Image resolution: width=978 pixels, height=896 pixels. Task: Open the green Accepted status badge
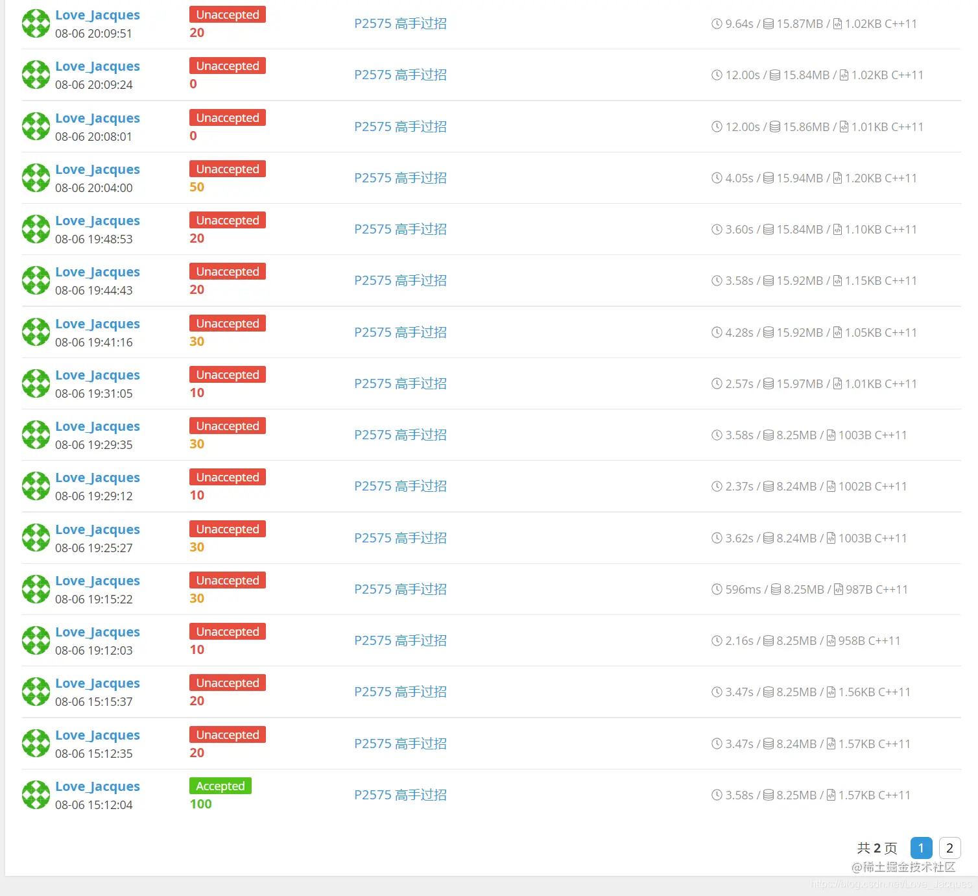tap(221, 786)
